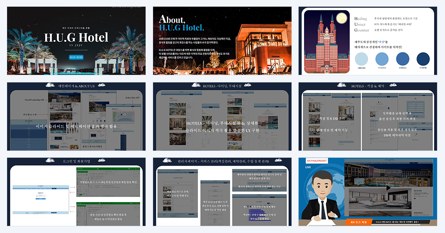Click the Healing heading text
Viewport: 445px width, 233px height.
(361, 18)
